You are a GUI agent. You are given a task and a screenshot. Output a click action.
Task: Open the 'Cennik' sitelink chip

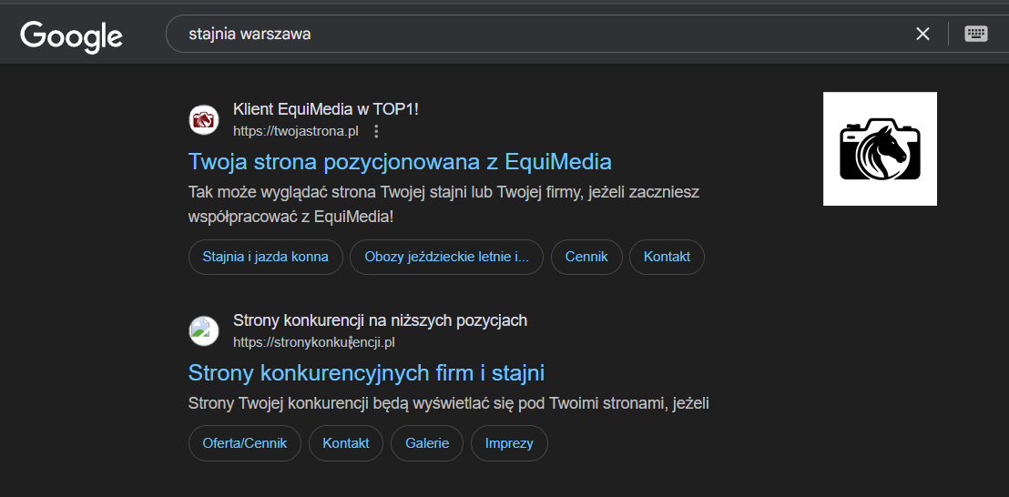pyautogui.click(x=586, y=257)
